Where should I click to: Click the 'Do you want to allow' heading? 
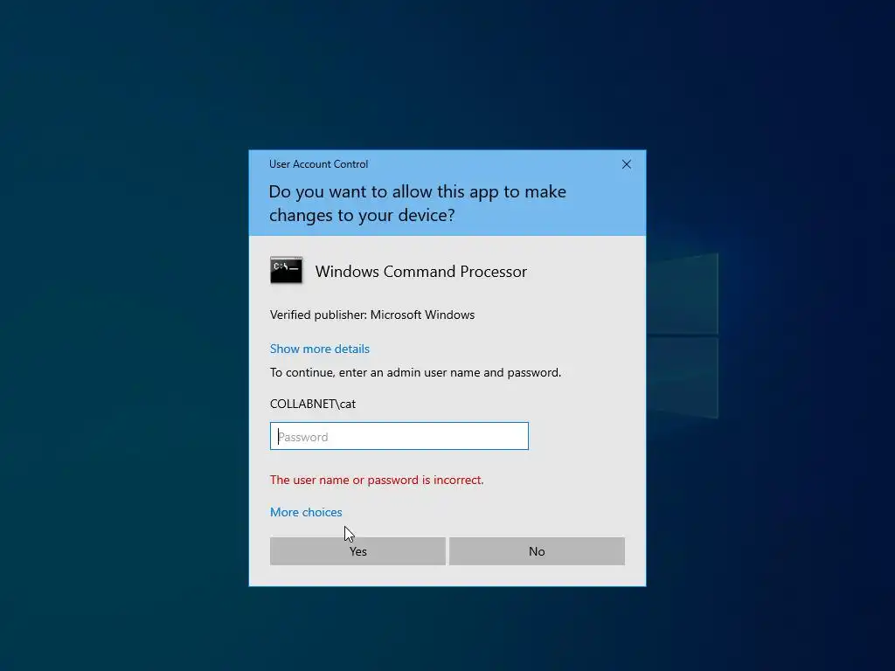click(x=417, y=203)
